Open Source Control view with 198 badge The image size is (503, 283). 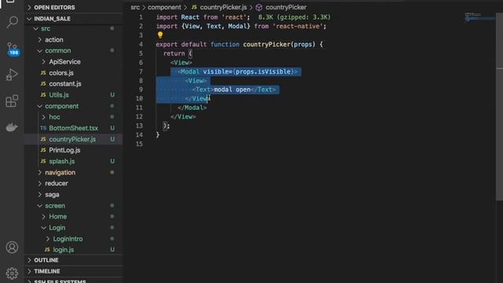coord(13,49)
